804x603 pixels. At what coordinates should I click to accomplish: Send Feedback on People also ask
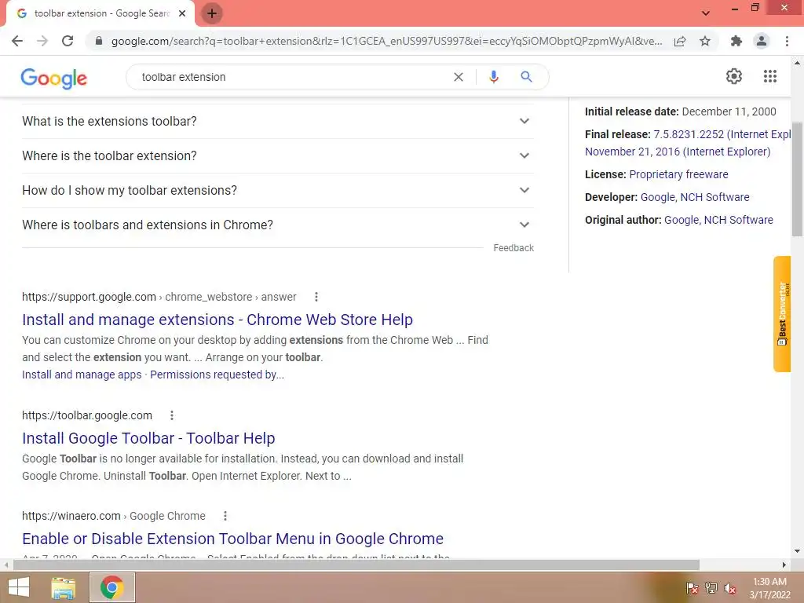pos(513,248)
